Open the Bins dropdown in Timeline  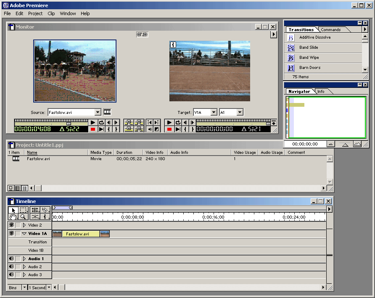pyautogui.click(x=24, y=287)
